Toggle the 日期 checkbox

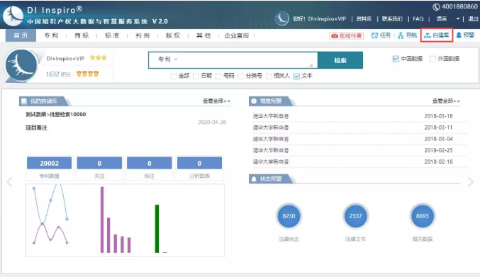click(196, 76)
